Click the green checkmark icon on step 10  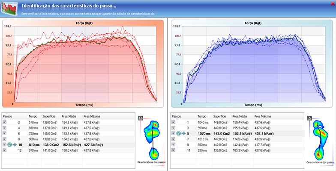9,145
